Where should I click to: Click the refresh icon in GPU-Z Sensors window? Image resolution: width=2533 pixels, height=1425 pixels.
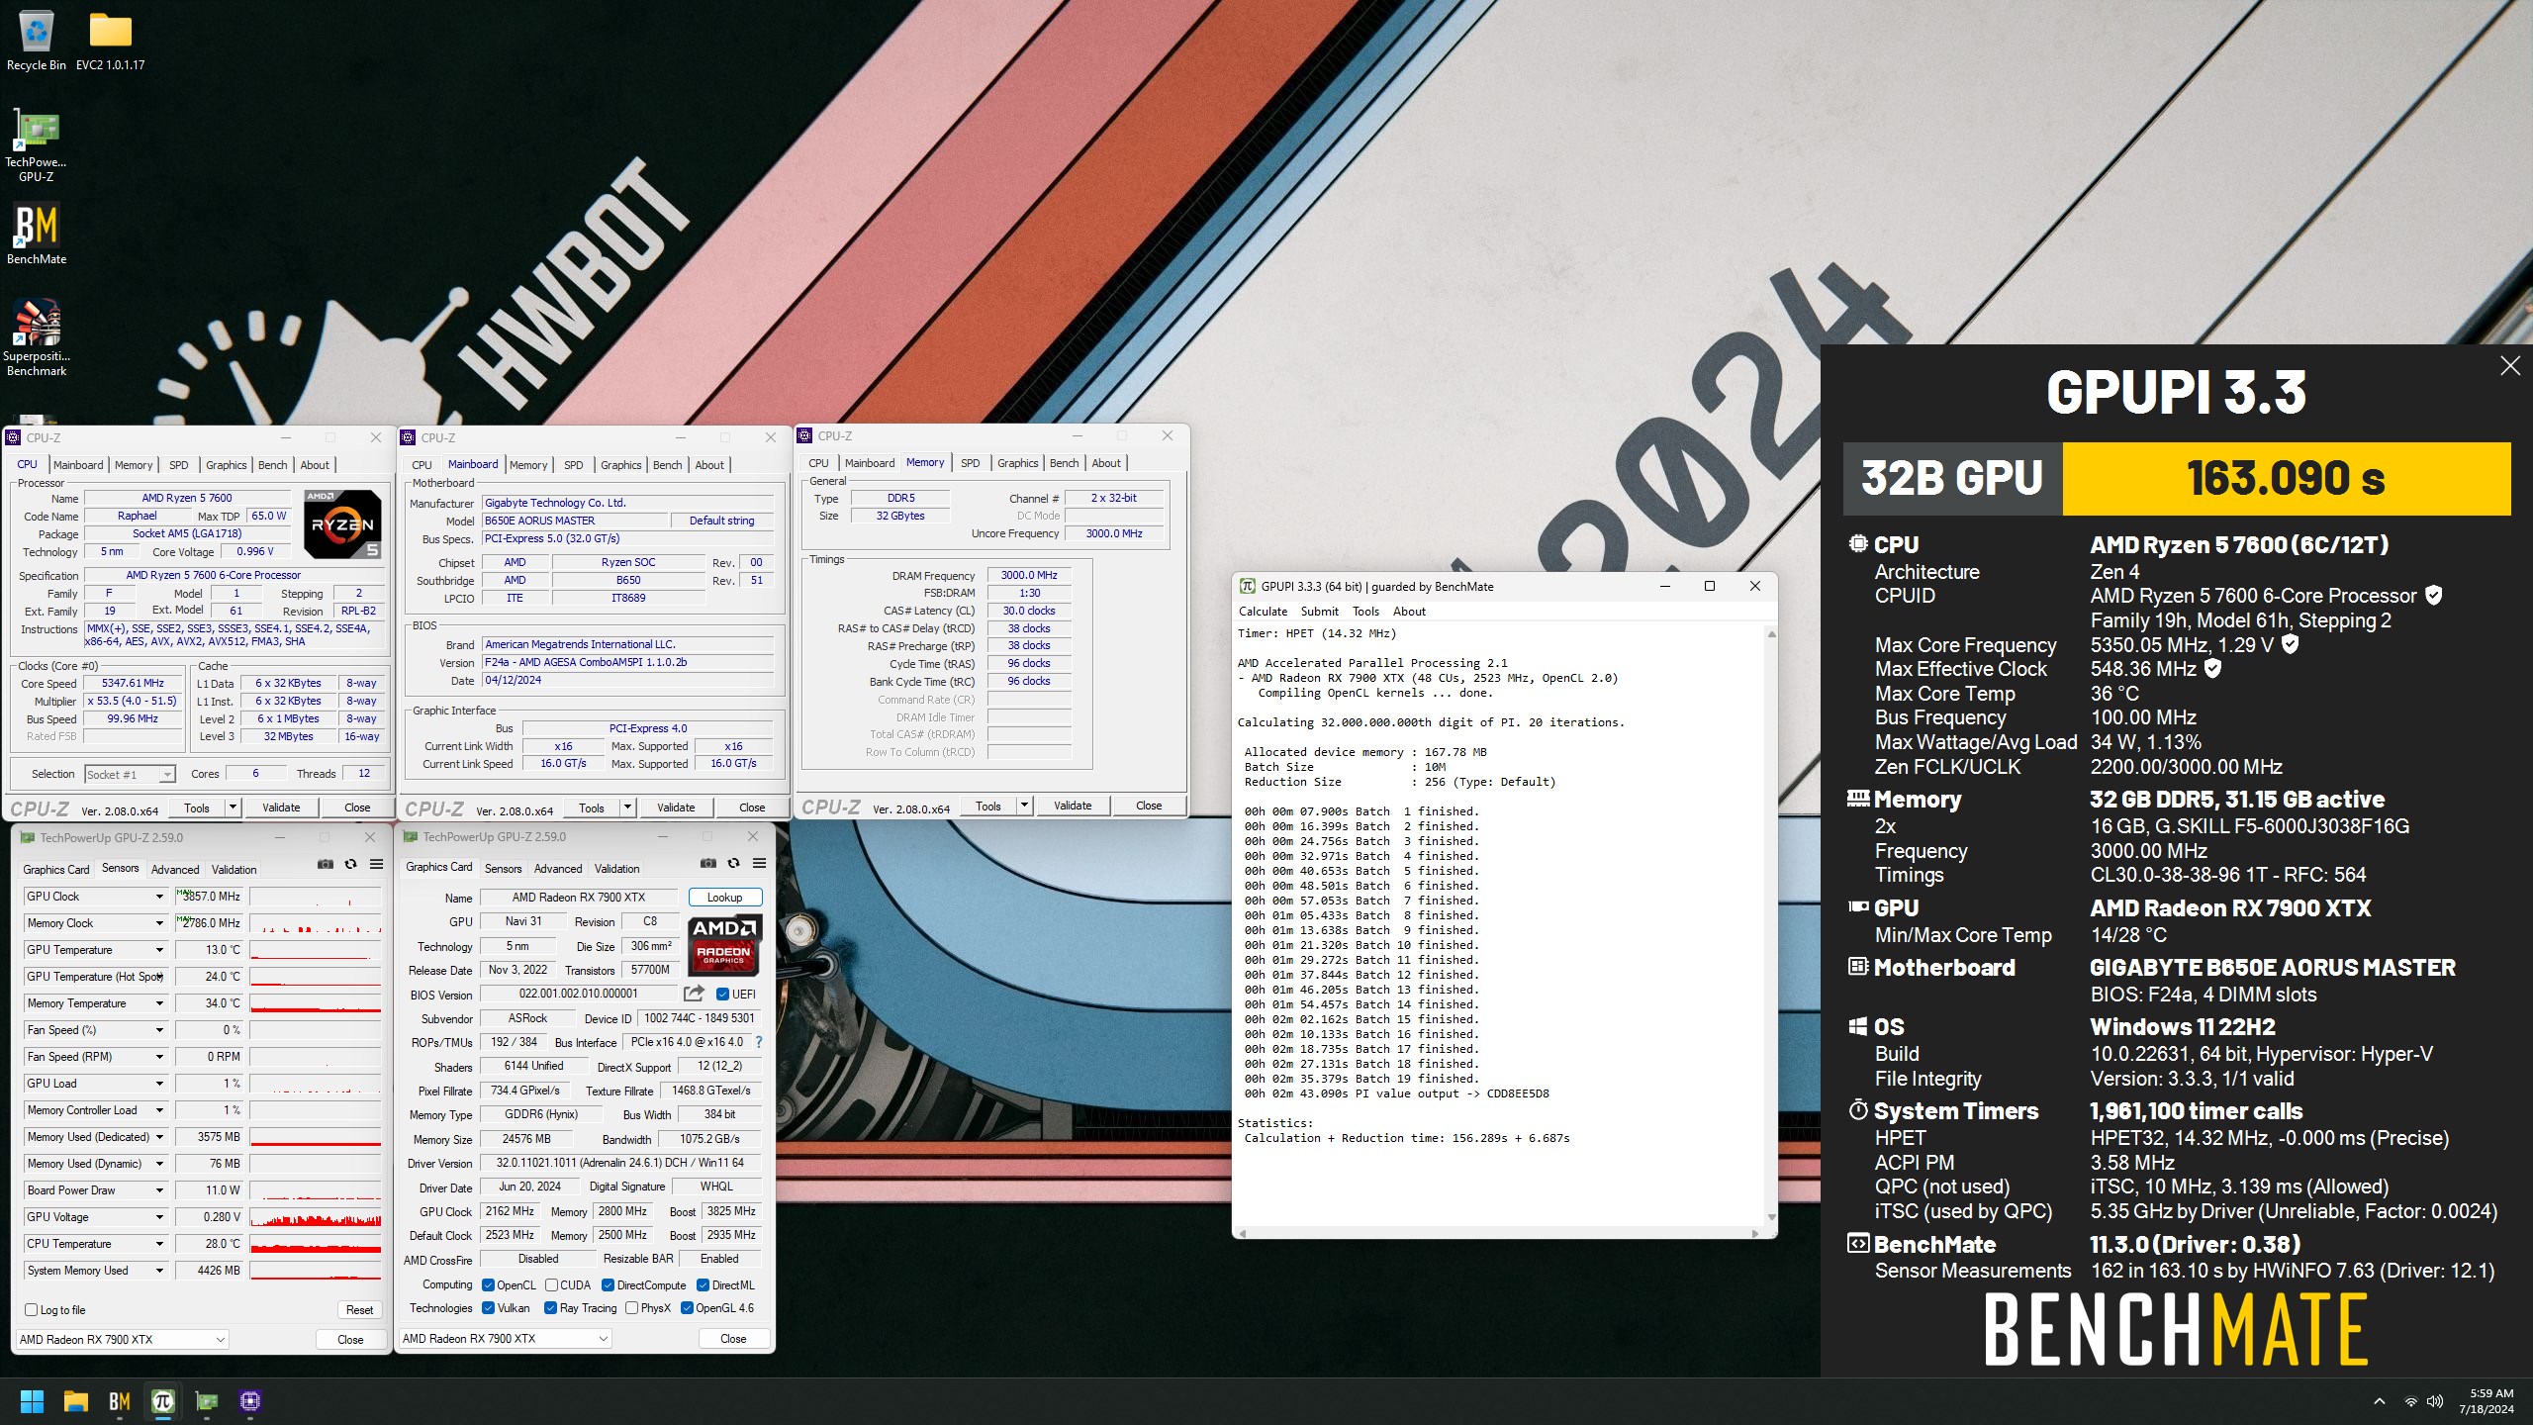(350, 864)
